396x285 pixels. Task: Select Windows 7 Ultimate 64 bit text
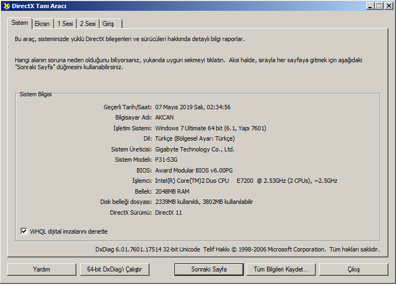click(x=189, y=128)
